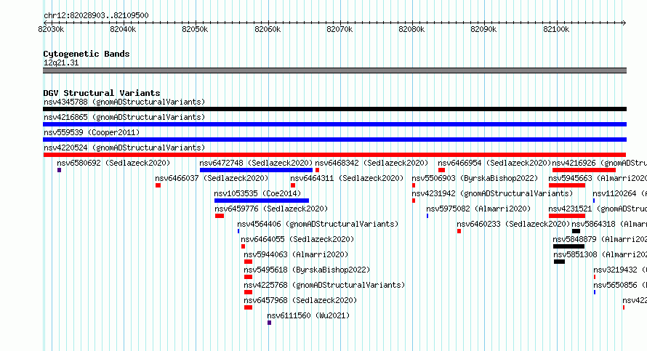
Task: Click the nsv6580692 (Sedlazeck2020) label
Action: coord(113,163)
